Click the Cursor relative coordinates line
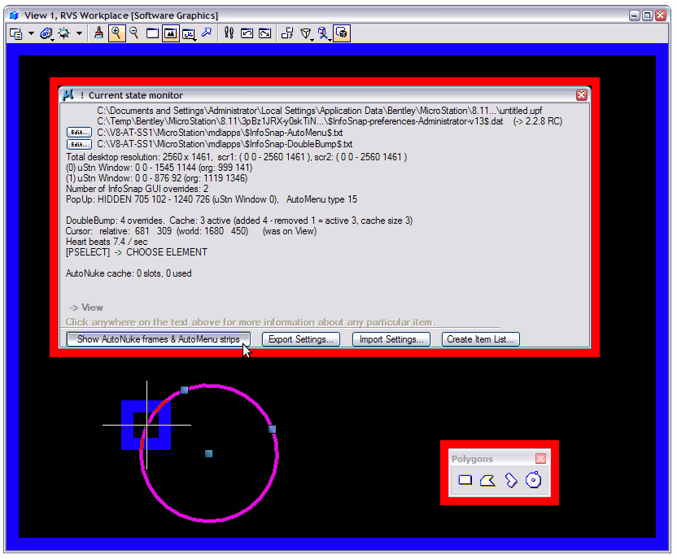677x559 pixels. tap(191, 231)
